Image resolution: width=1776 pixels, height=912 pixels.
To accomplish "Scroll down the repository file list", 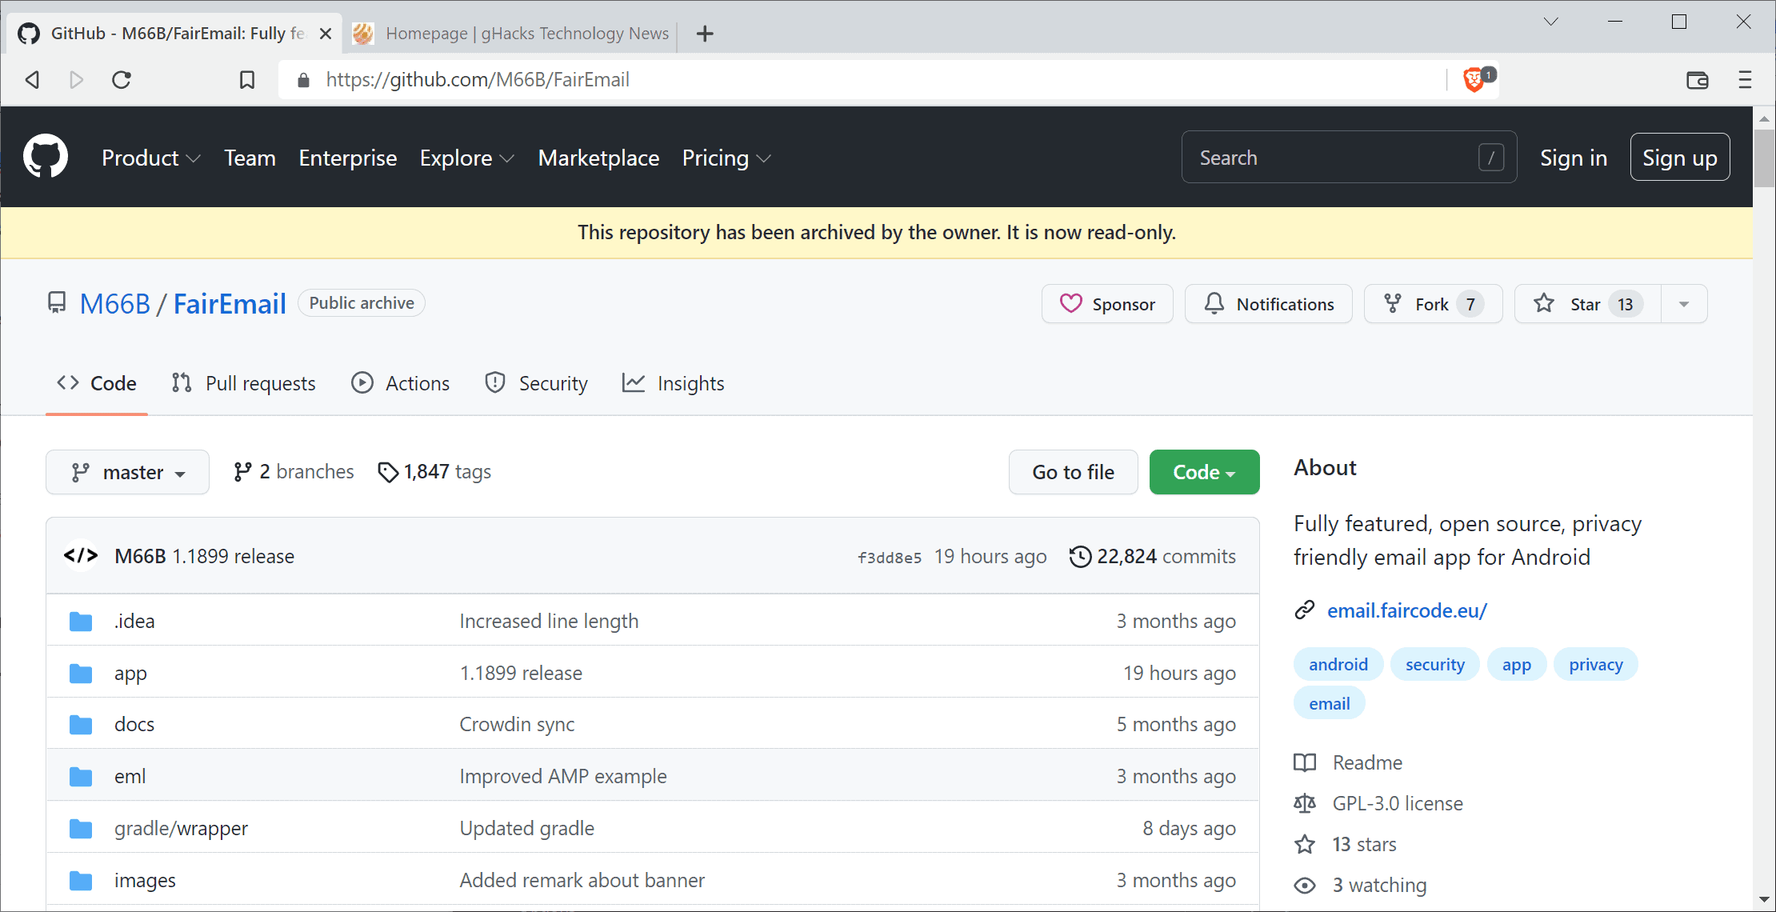I will point(1764,902).
